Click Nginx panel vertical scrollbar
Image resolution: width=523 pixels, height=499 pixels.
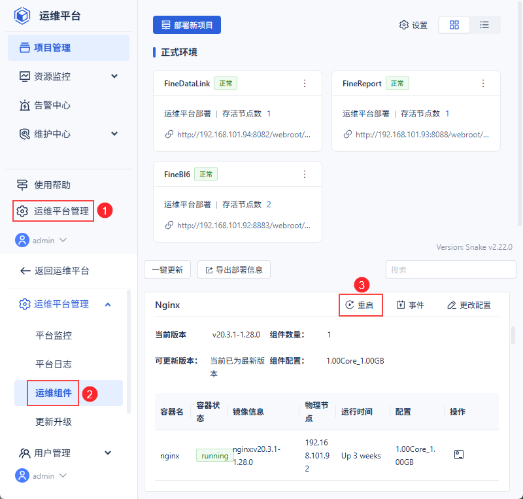[x=513, y=335]
